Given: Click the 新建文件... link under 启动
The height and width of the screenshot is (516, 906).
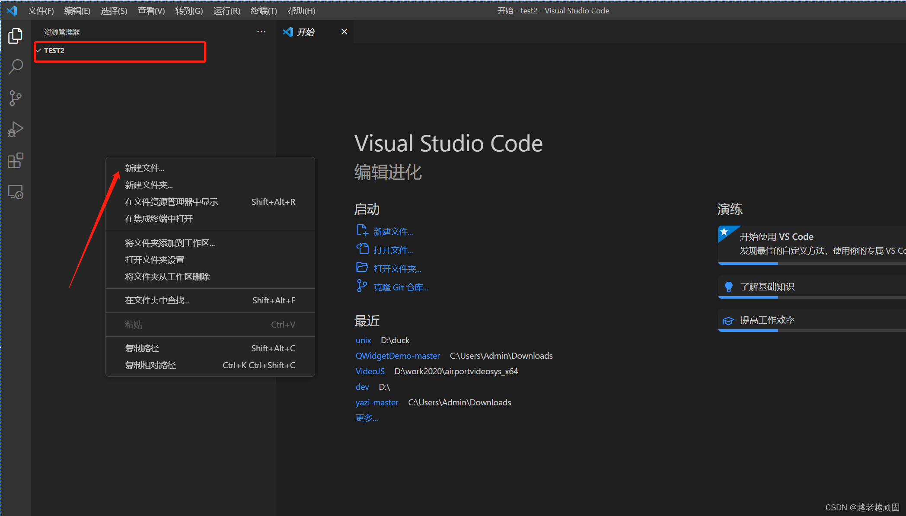Looking at the screenshot, I should (393, 232).
